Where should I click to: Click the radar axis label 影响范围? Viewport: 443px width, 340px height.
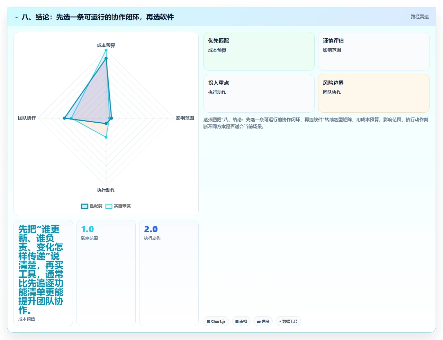tap(185, 118)
